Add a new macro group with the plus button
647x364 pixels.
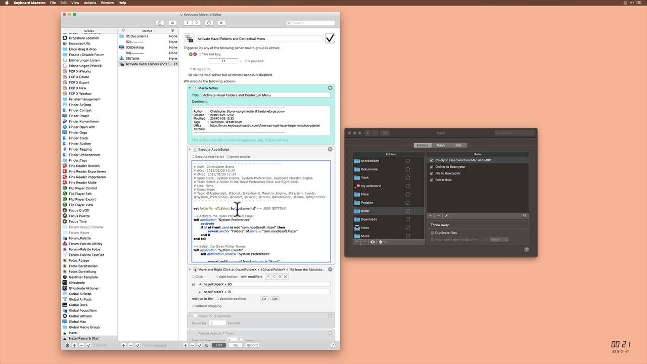click(x=74, y=345)
